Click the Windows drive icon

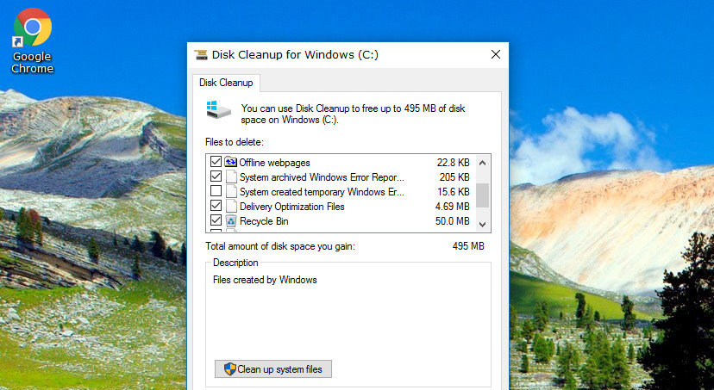click(217, 109)
